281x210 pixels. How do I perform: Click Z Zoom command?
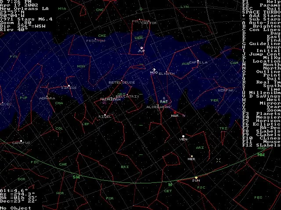click(262, 110)
